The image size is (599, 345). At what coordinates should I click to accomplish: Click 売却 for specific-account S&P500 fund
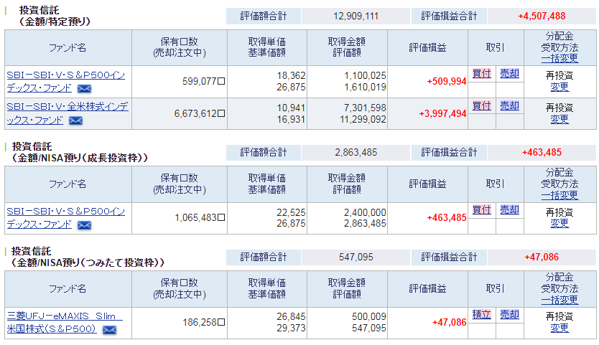pyautogui.click(x=510, y=74)
